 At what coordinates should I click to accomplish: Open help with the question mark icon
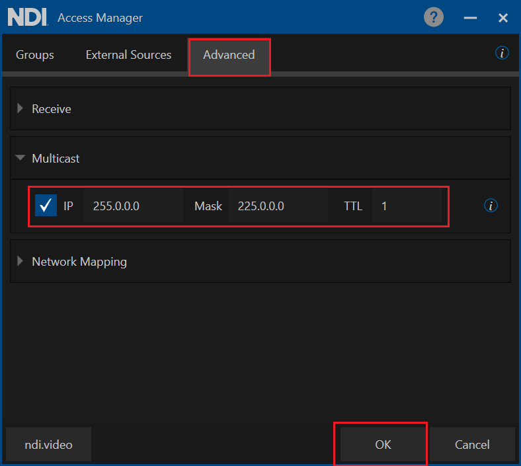pos(434,17)
